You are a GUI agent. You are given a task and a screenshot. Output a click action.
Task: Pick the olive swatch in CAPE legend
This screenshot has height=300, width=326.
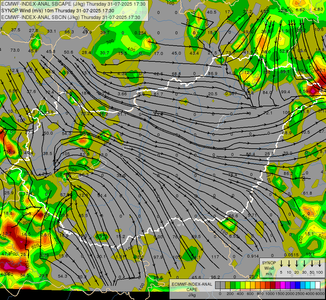(228, 285)
